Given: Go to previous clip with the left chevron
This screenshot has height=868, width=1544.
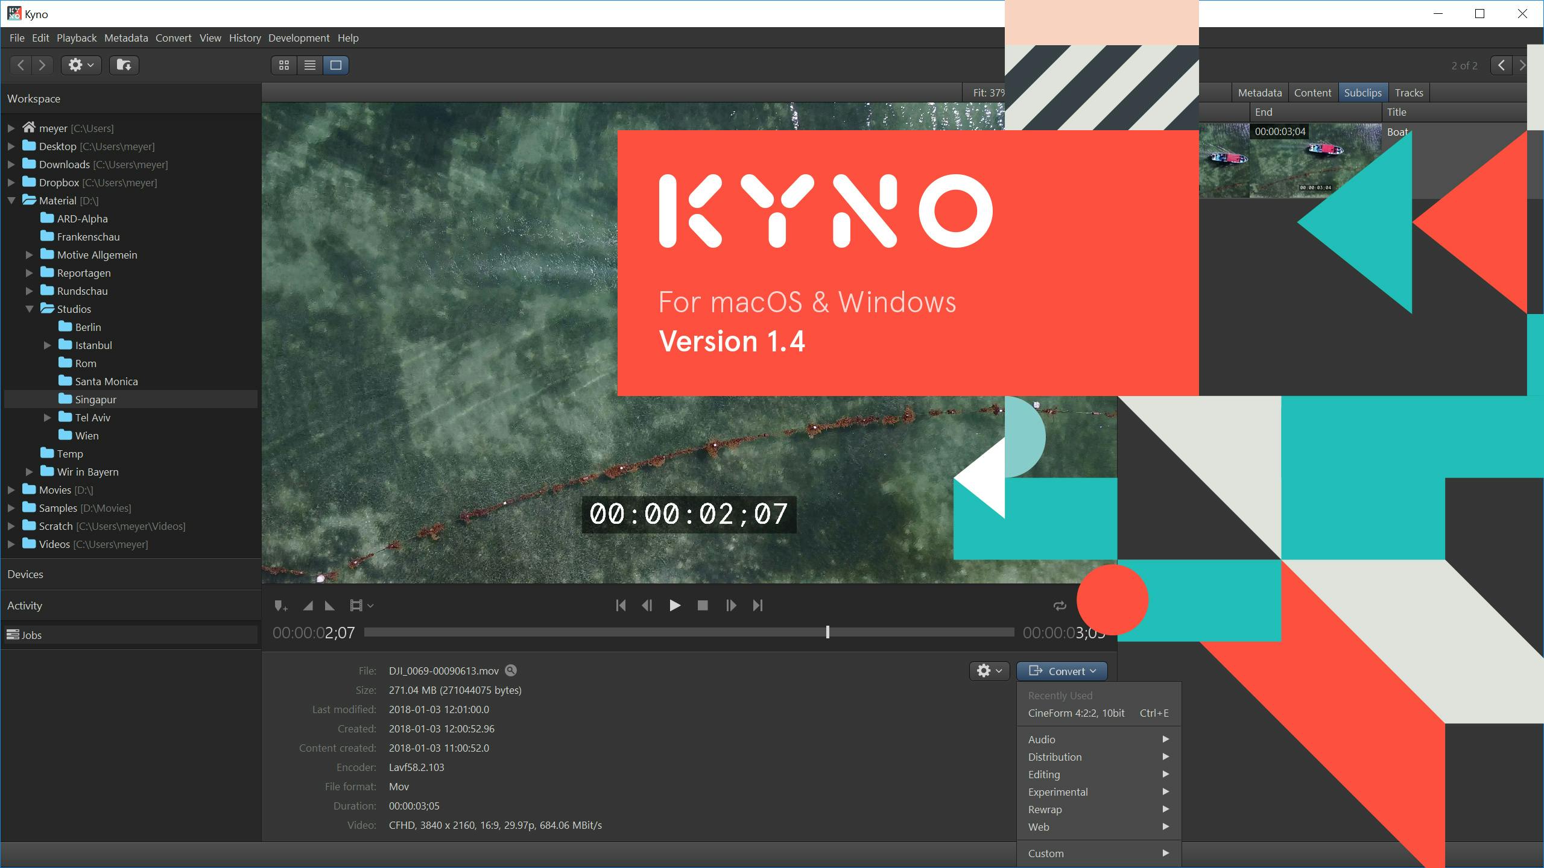Looking at the screenshot, I should tap(1501, 65).
